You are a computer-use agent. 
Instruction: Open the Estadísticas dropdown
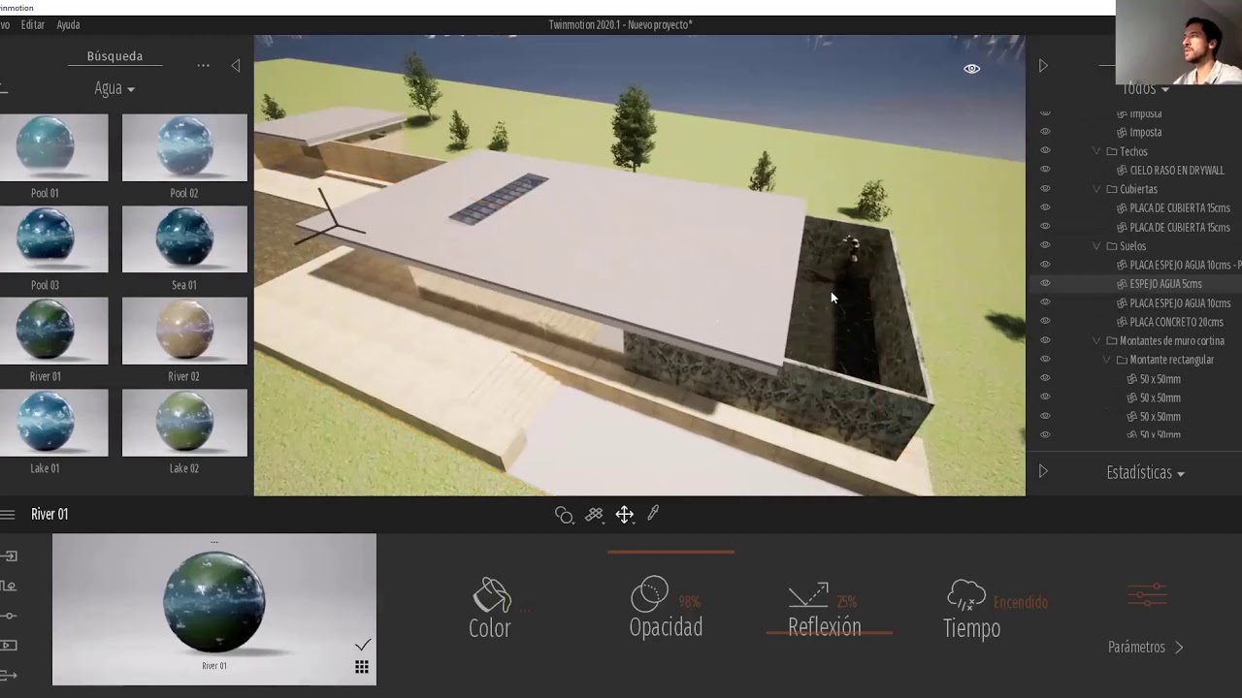(x=1145, y=473)
